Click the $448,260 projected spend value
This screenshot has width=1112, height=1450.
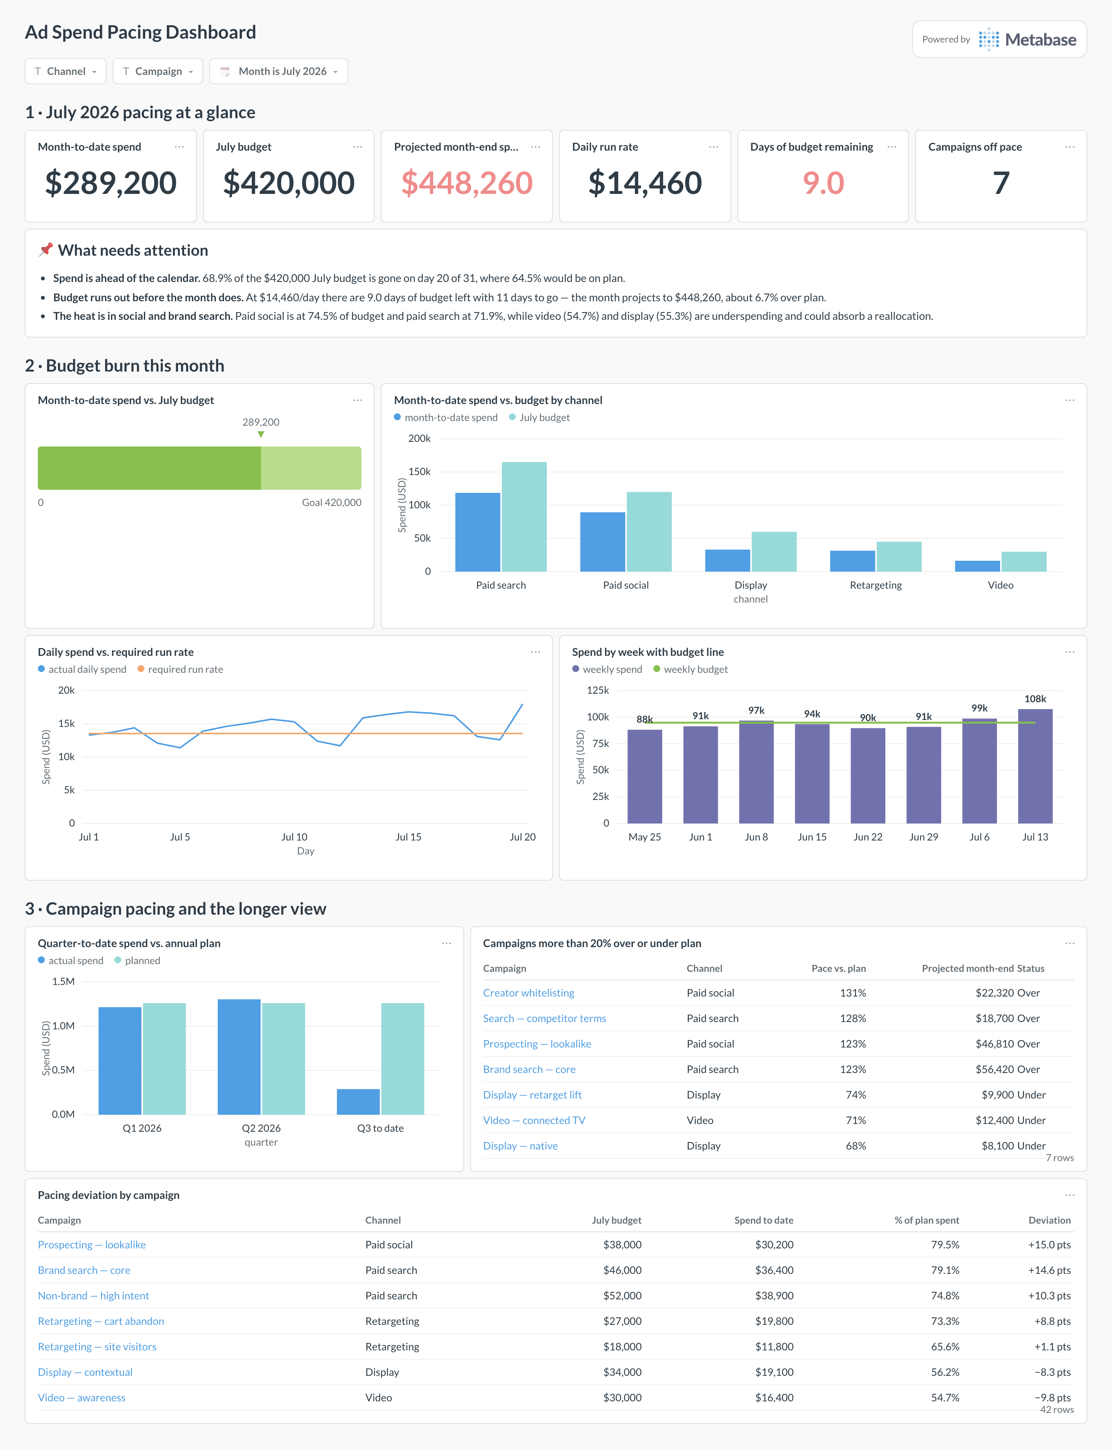click(x=467, y=183)
